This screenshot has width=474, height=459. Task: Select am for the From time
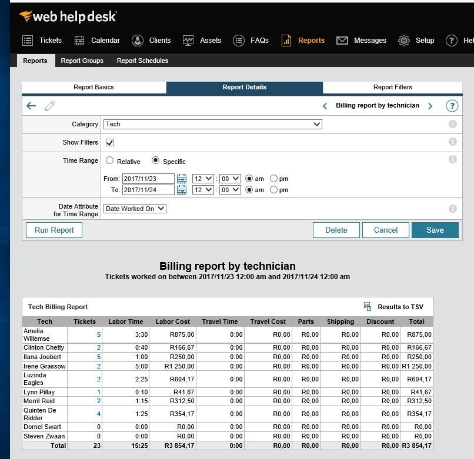pos(249,179)
